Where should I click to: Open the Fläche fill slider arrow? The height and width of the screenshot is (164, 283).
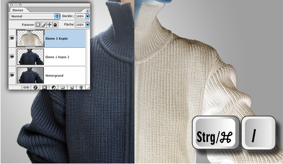point(87,24)
